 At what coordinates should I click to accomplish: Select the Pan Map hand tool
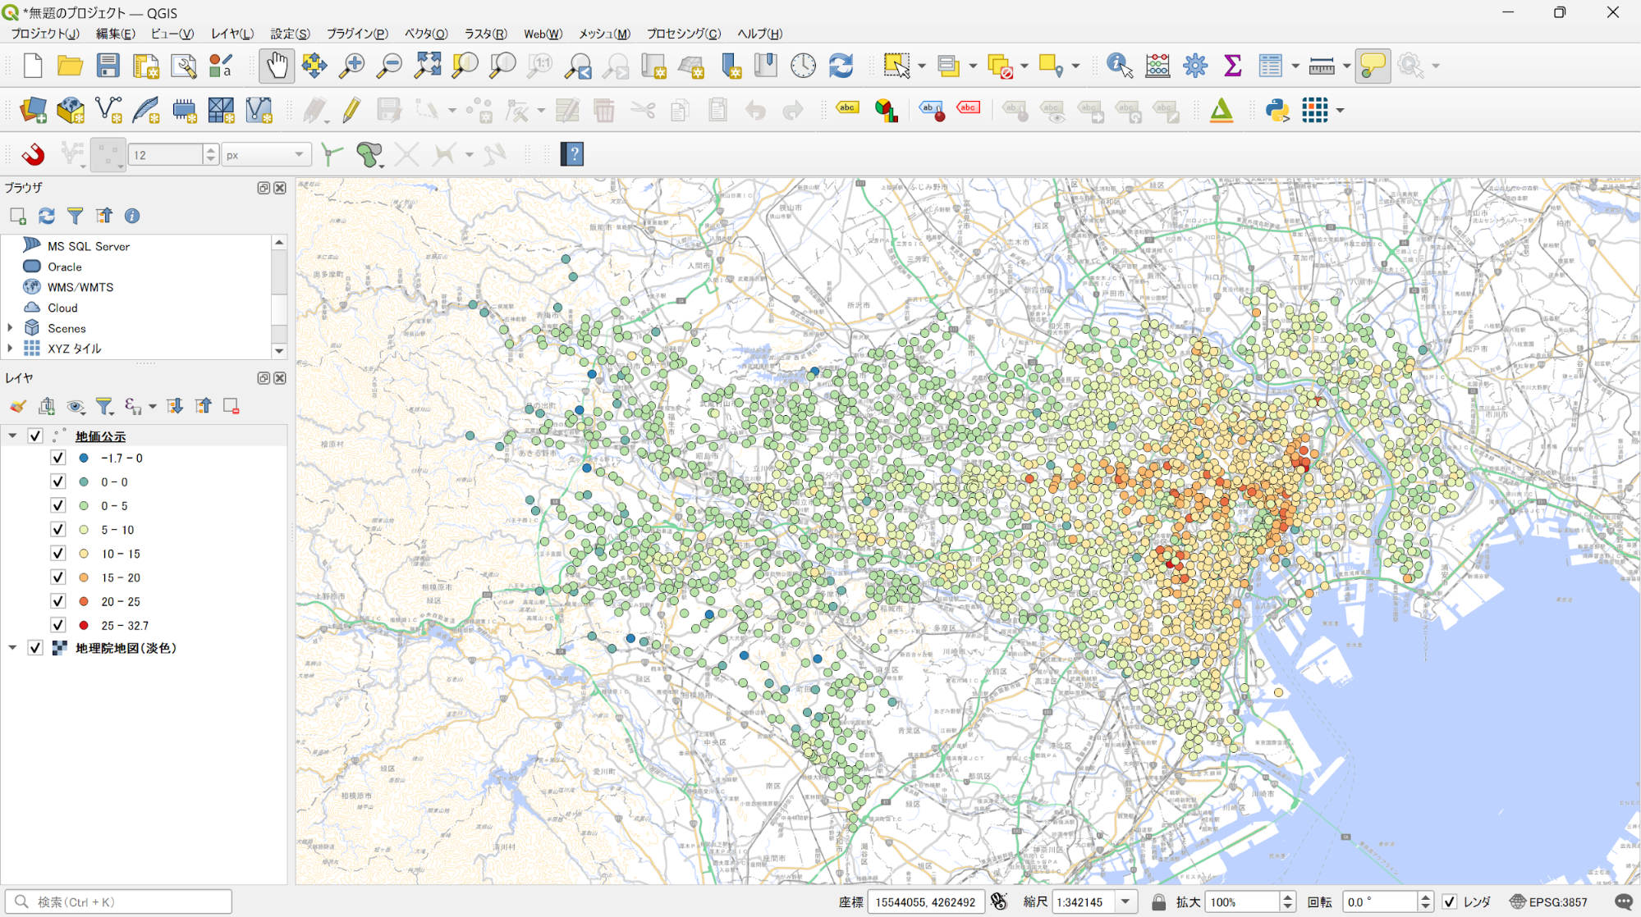pos(277,66)
